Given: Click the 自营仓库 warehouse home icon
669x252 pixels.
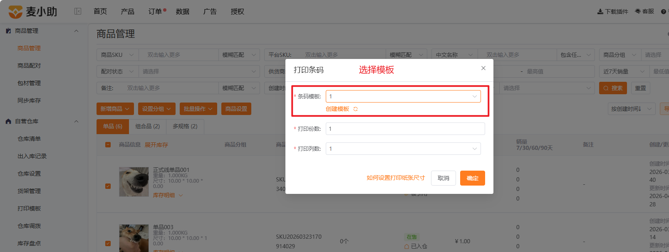Looking at the screenshot, I should click(x=8, y=121).
